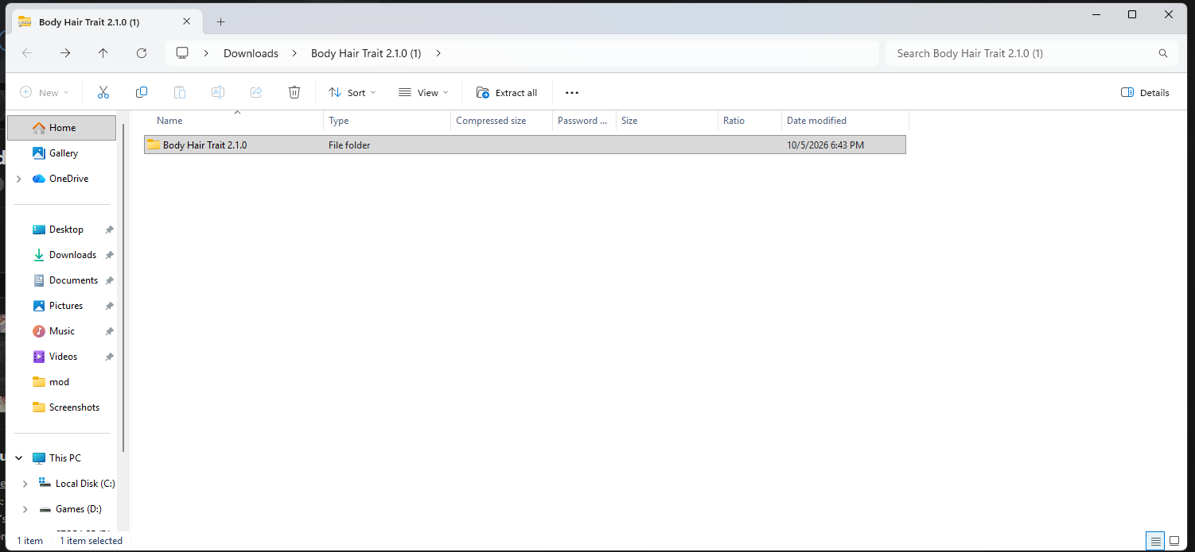This screenshot has height=552, width=1195.
Task: Close the Body Hair Trait tab
Action: (x=187, y=22)
